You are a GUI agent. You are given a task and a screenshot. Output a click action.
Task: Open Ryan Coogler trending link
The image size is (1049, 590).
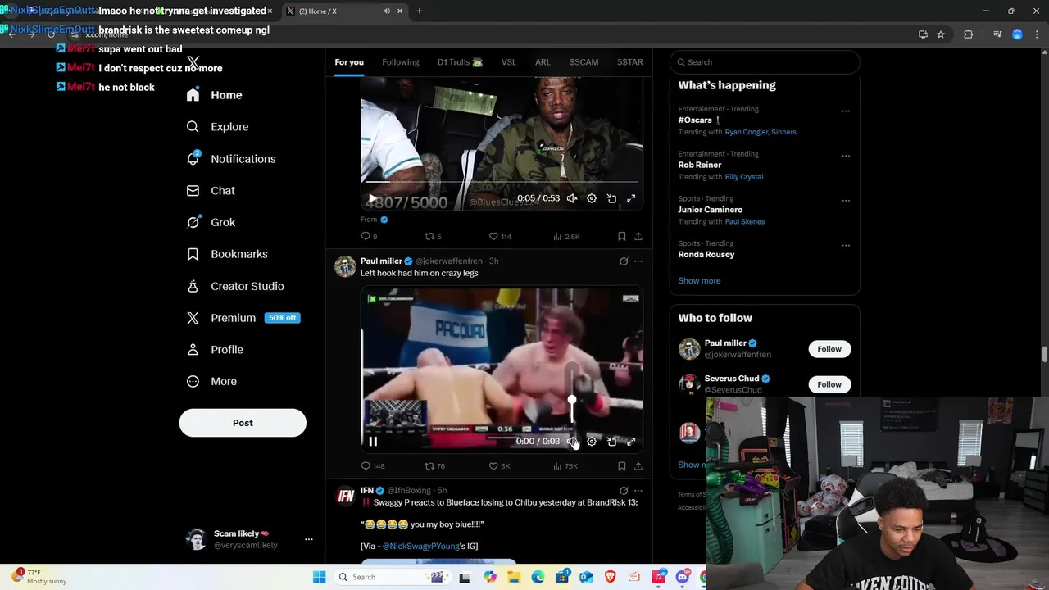tap(748, 132)
